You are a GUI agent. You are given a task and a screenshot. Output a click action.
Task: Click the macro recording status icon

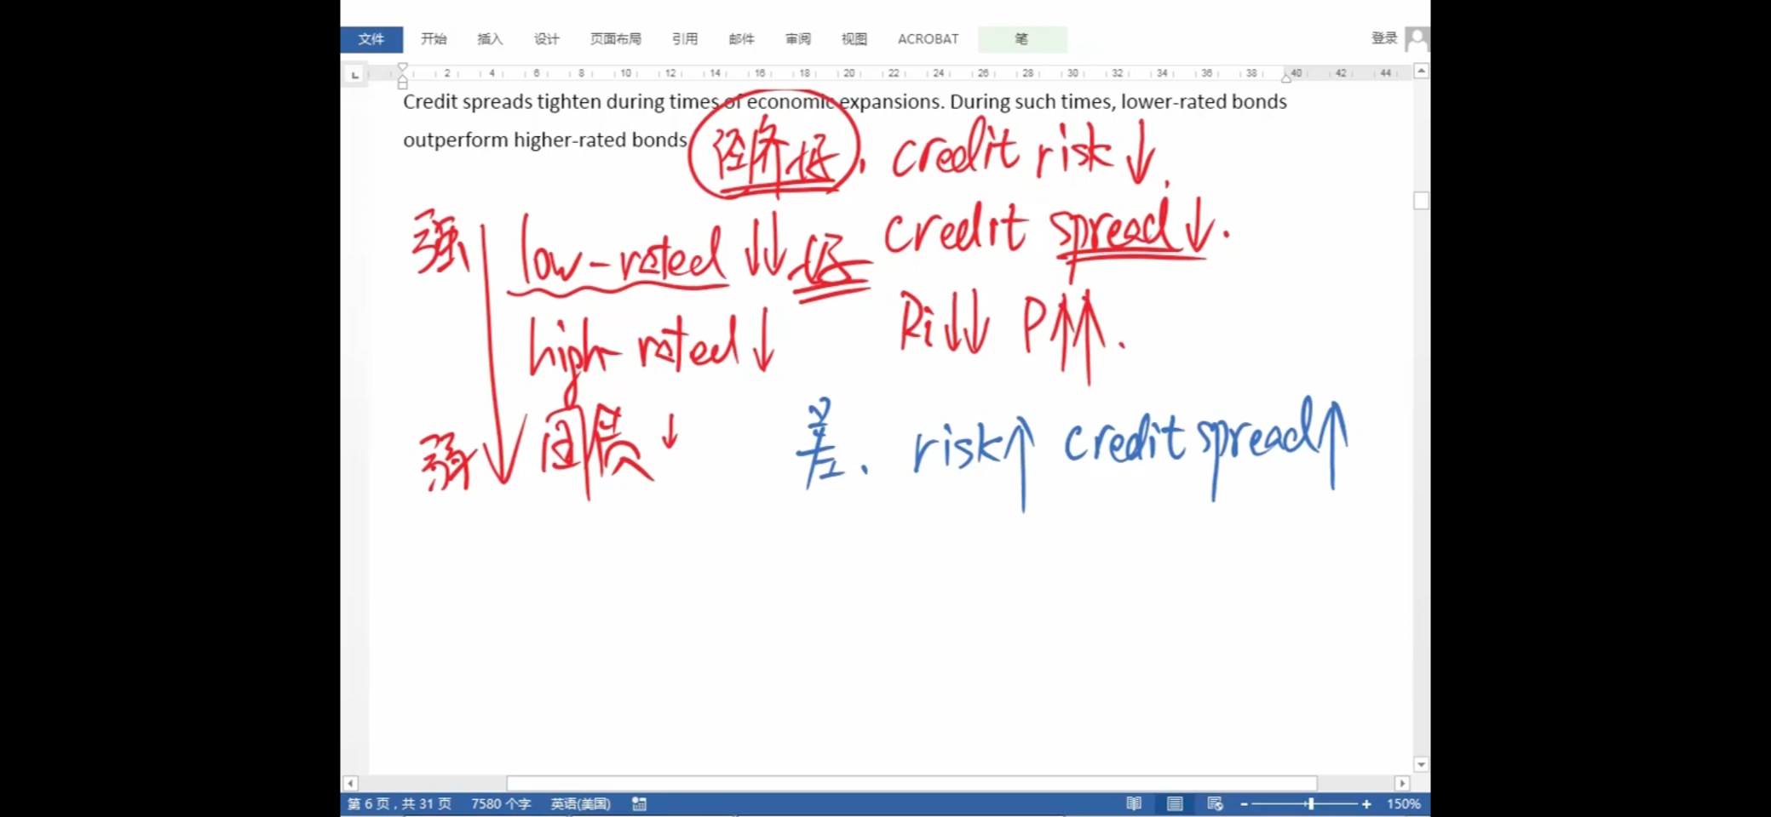tap(639, 804)
